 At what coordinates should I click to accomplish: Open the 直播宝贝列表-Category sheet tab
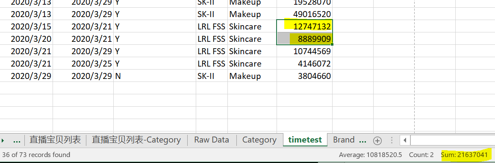click(136, 140)
